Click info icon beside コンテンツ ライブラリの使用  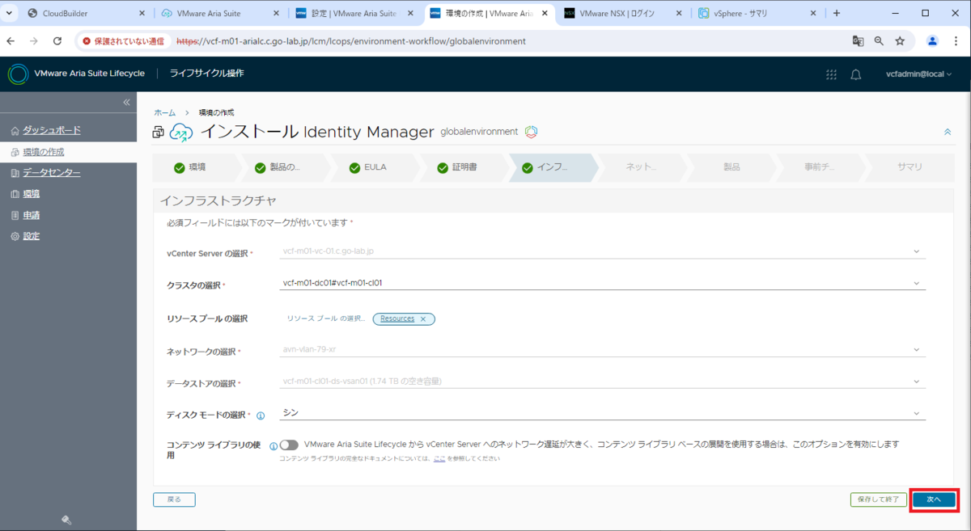point(273,445)
